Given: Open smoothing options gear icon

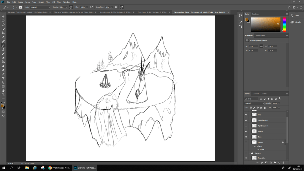Looking at the screenshot, I should coord(116,7).
